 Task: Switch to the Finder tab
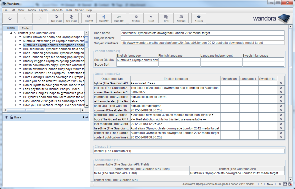point(25,28)
